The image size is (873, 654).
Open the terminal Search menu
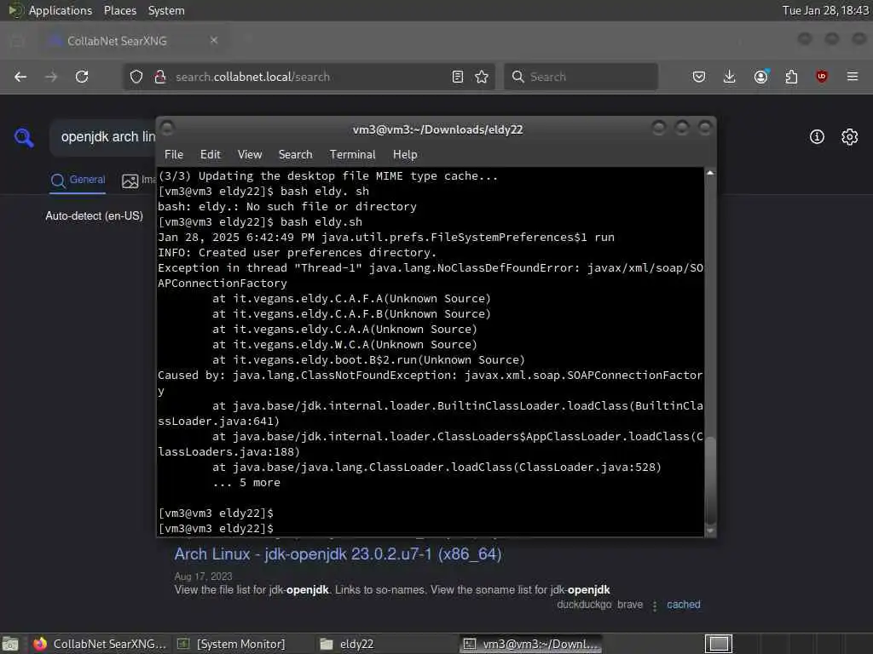[295, 155]
